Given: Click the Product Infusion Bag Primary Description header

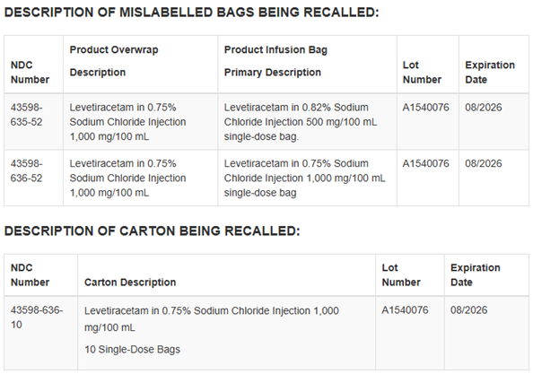Looking at the screenshot, I should (275, 61).
